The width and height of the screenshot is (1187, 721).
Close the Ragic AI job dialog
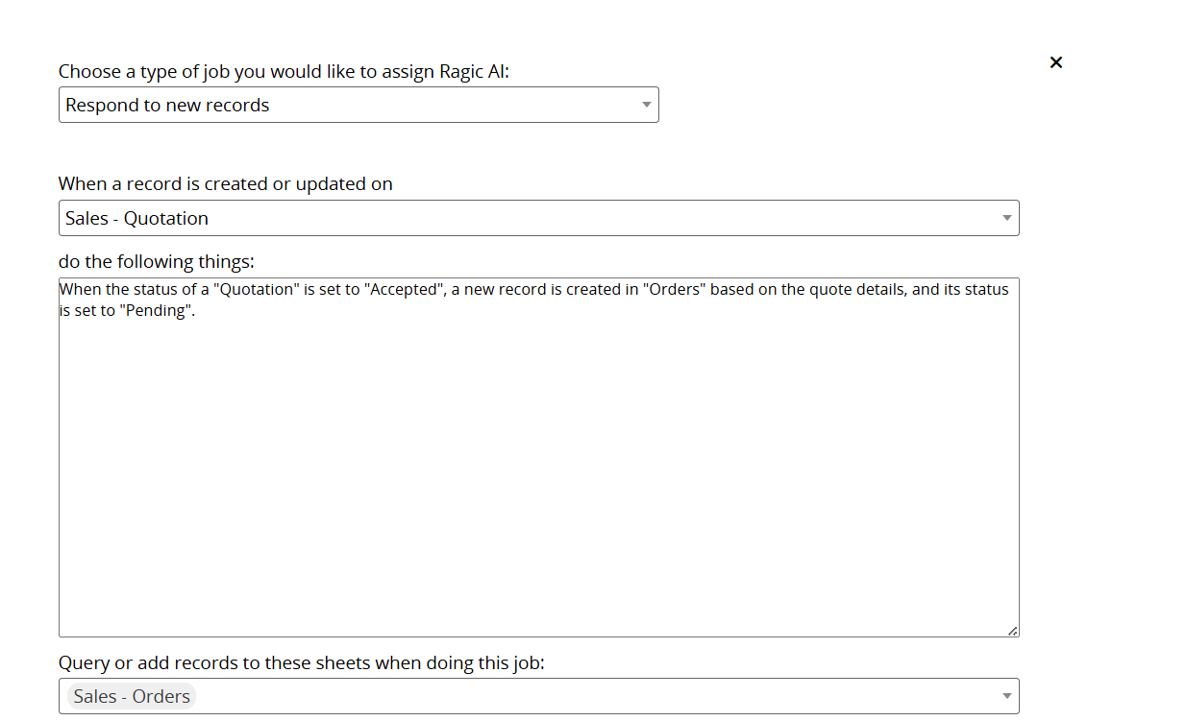point(1055,62)
